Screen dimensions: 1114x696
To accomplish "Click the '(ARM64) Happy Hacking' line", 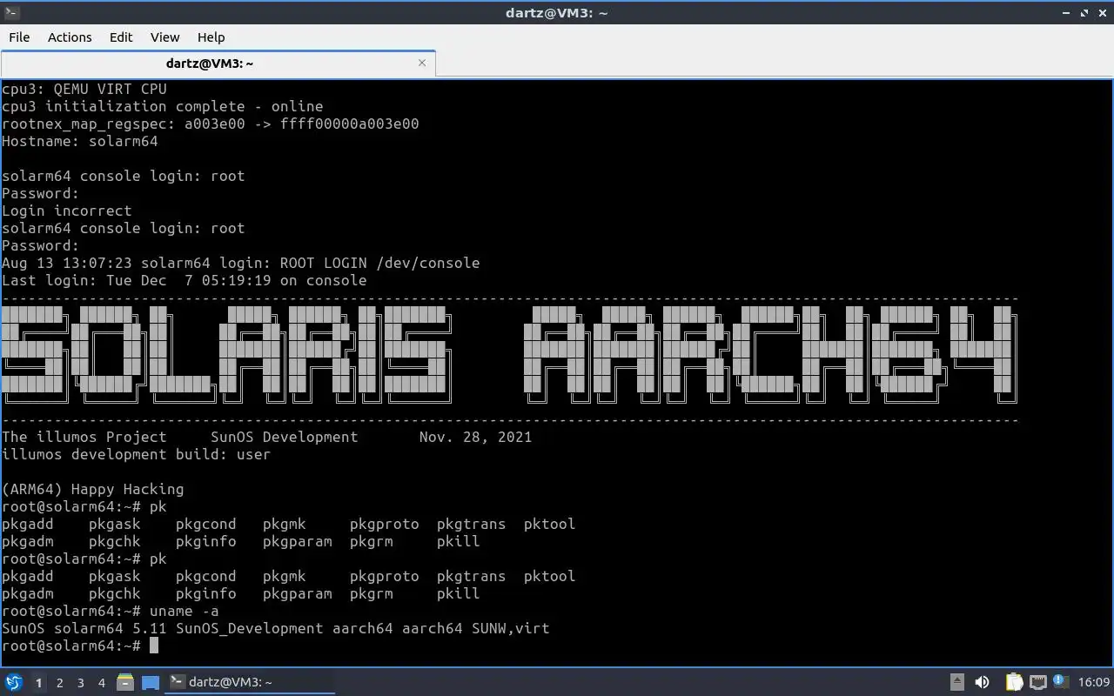I will [93, 489].
